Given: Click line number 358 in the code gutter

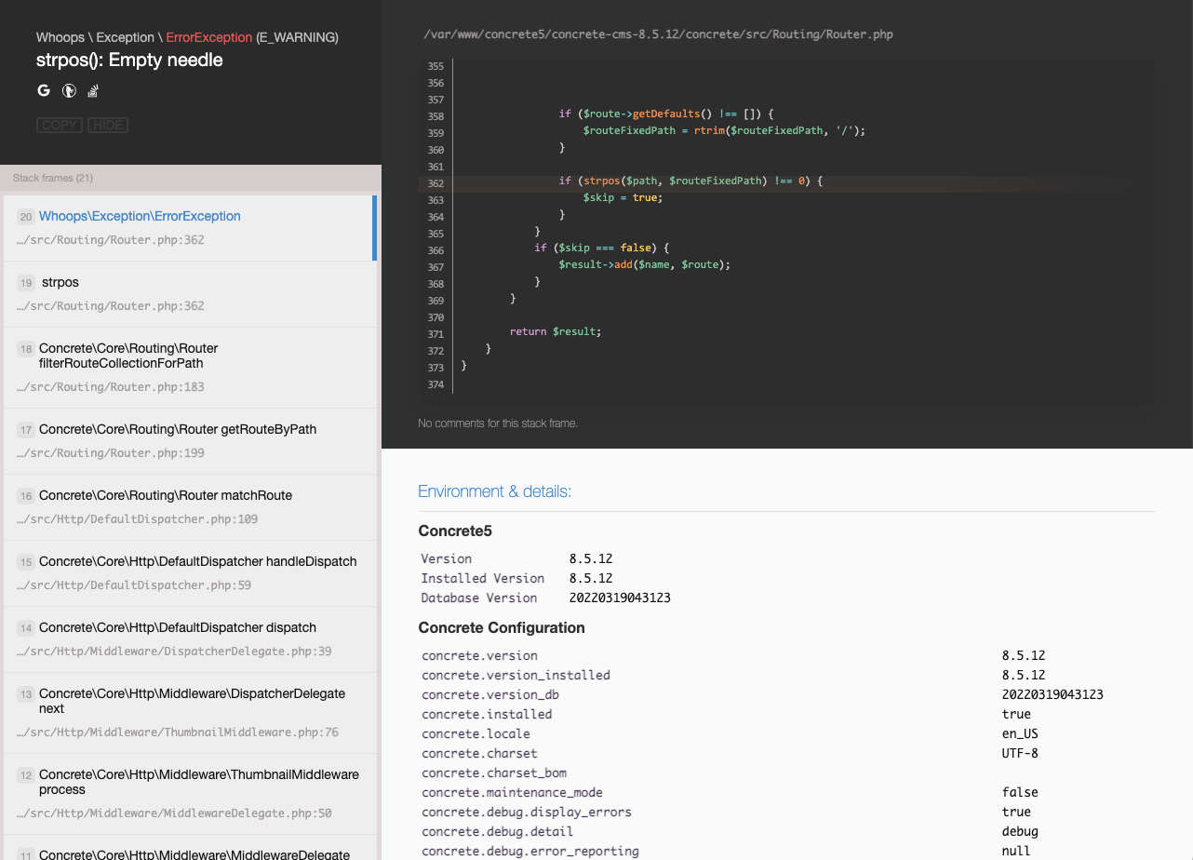Looking at the screenshot, I should click(436, 116).
